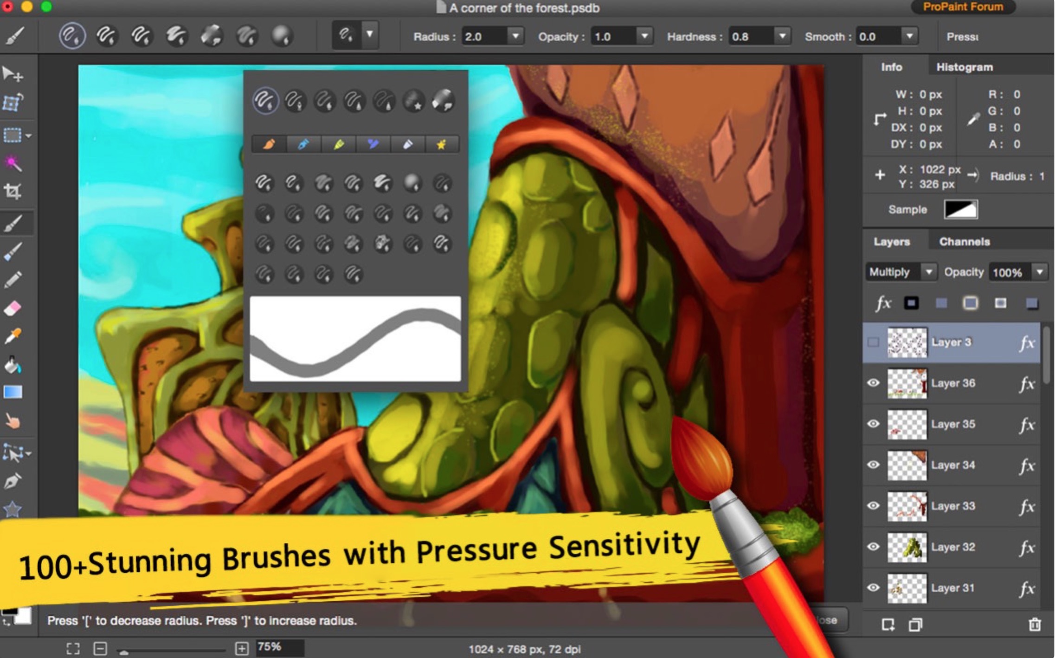Expand the Radius value dropdown
This screenshot has height=658, width=1055.
[x=515, y=36]
